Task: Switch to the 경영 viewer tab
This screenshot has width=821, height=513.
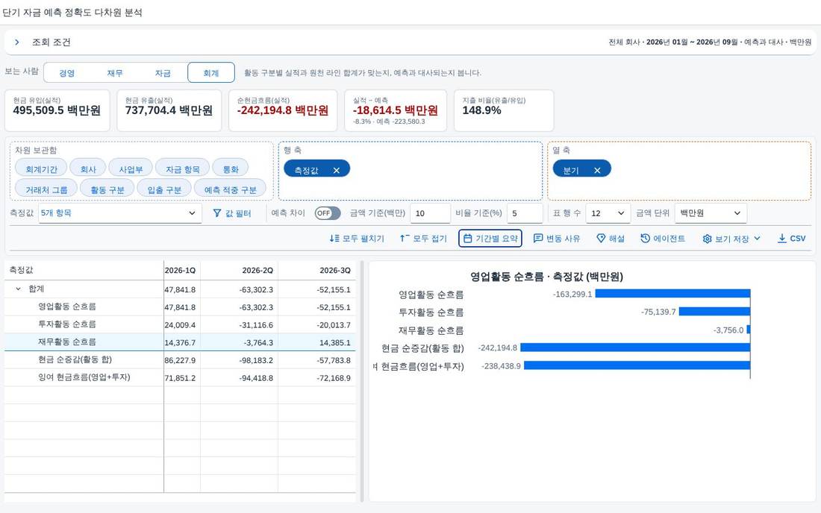Action: pyautogui.click(x=67, y=73)
